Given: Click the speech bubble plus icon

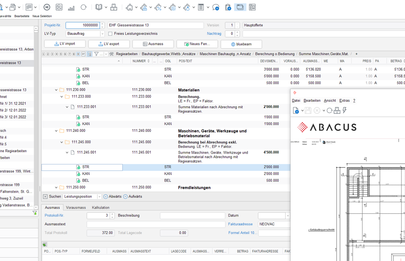Looking at the screenshot, I should tap(216, 8).
